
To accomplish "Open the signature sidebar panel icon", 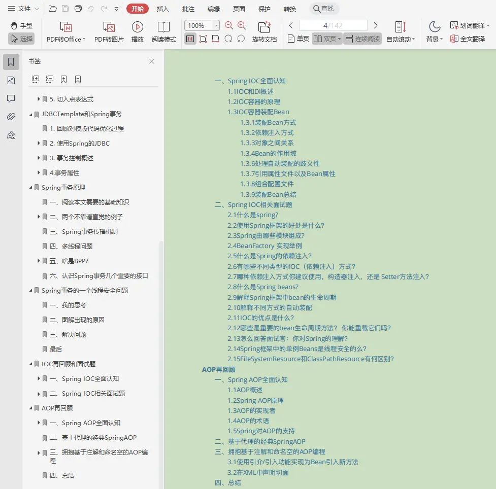I will pos(11,135).
